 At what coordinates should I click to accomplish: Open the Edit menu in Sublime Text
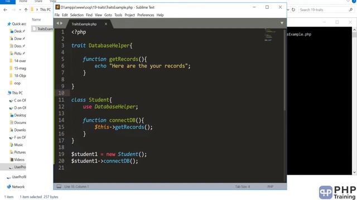[65, 15]
